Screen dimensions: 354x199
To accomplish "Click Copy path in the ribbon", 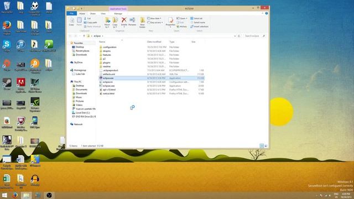I will point(90,22).
